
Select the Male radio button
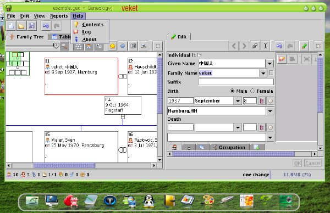pos(232,91)
